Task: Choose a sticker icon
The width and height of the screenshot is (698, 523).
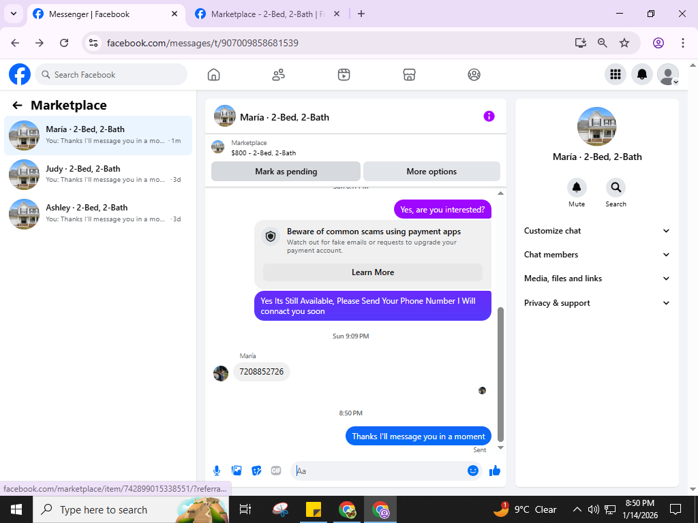Action: pos(256,471)
